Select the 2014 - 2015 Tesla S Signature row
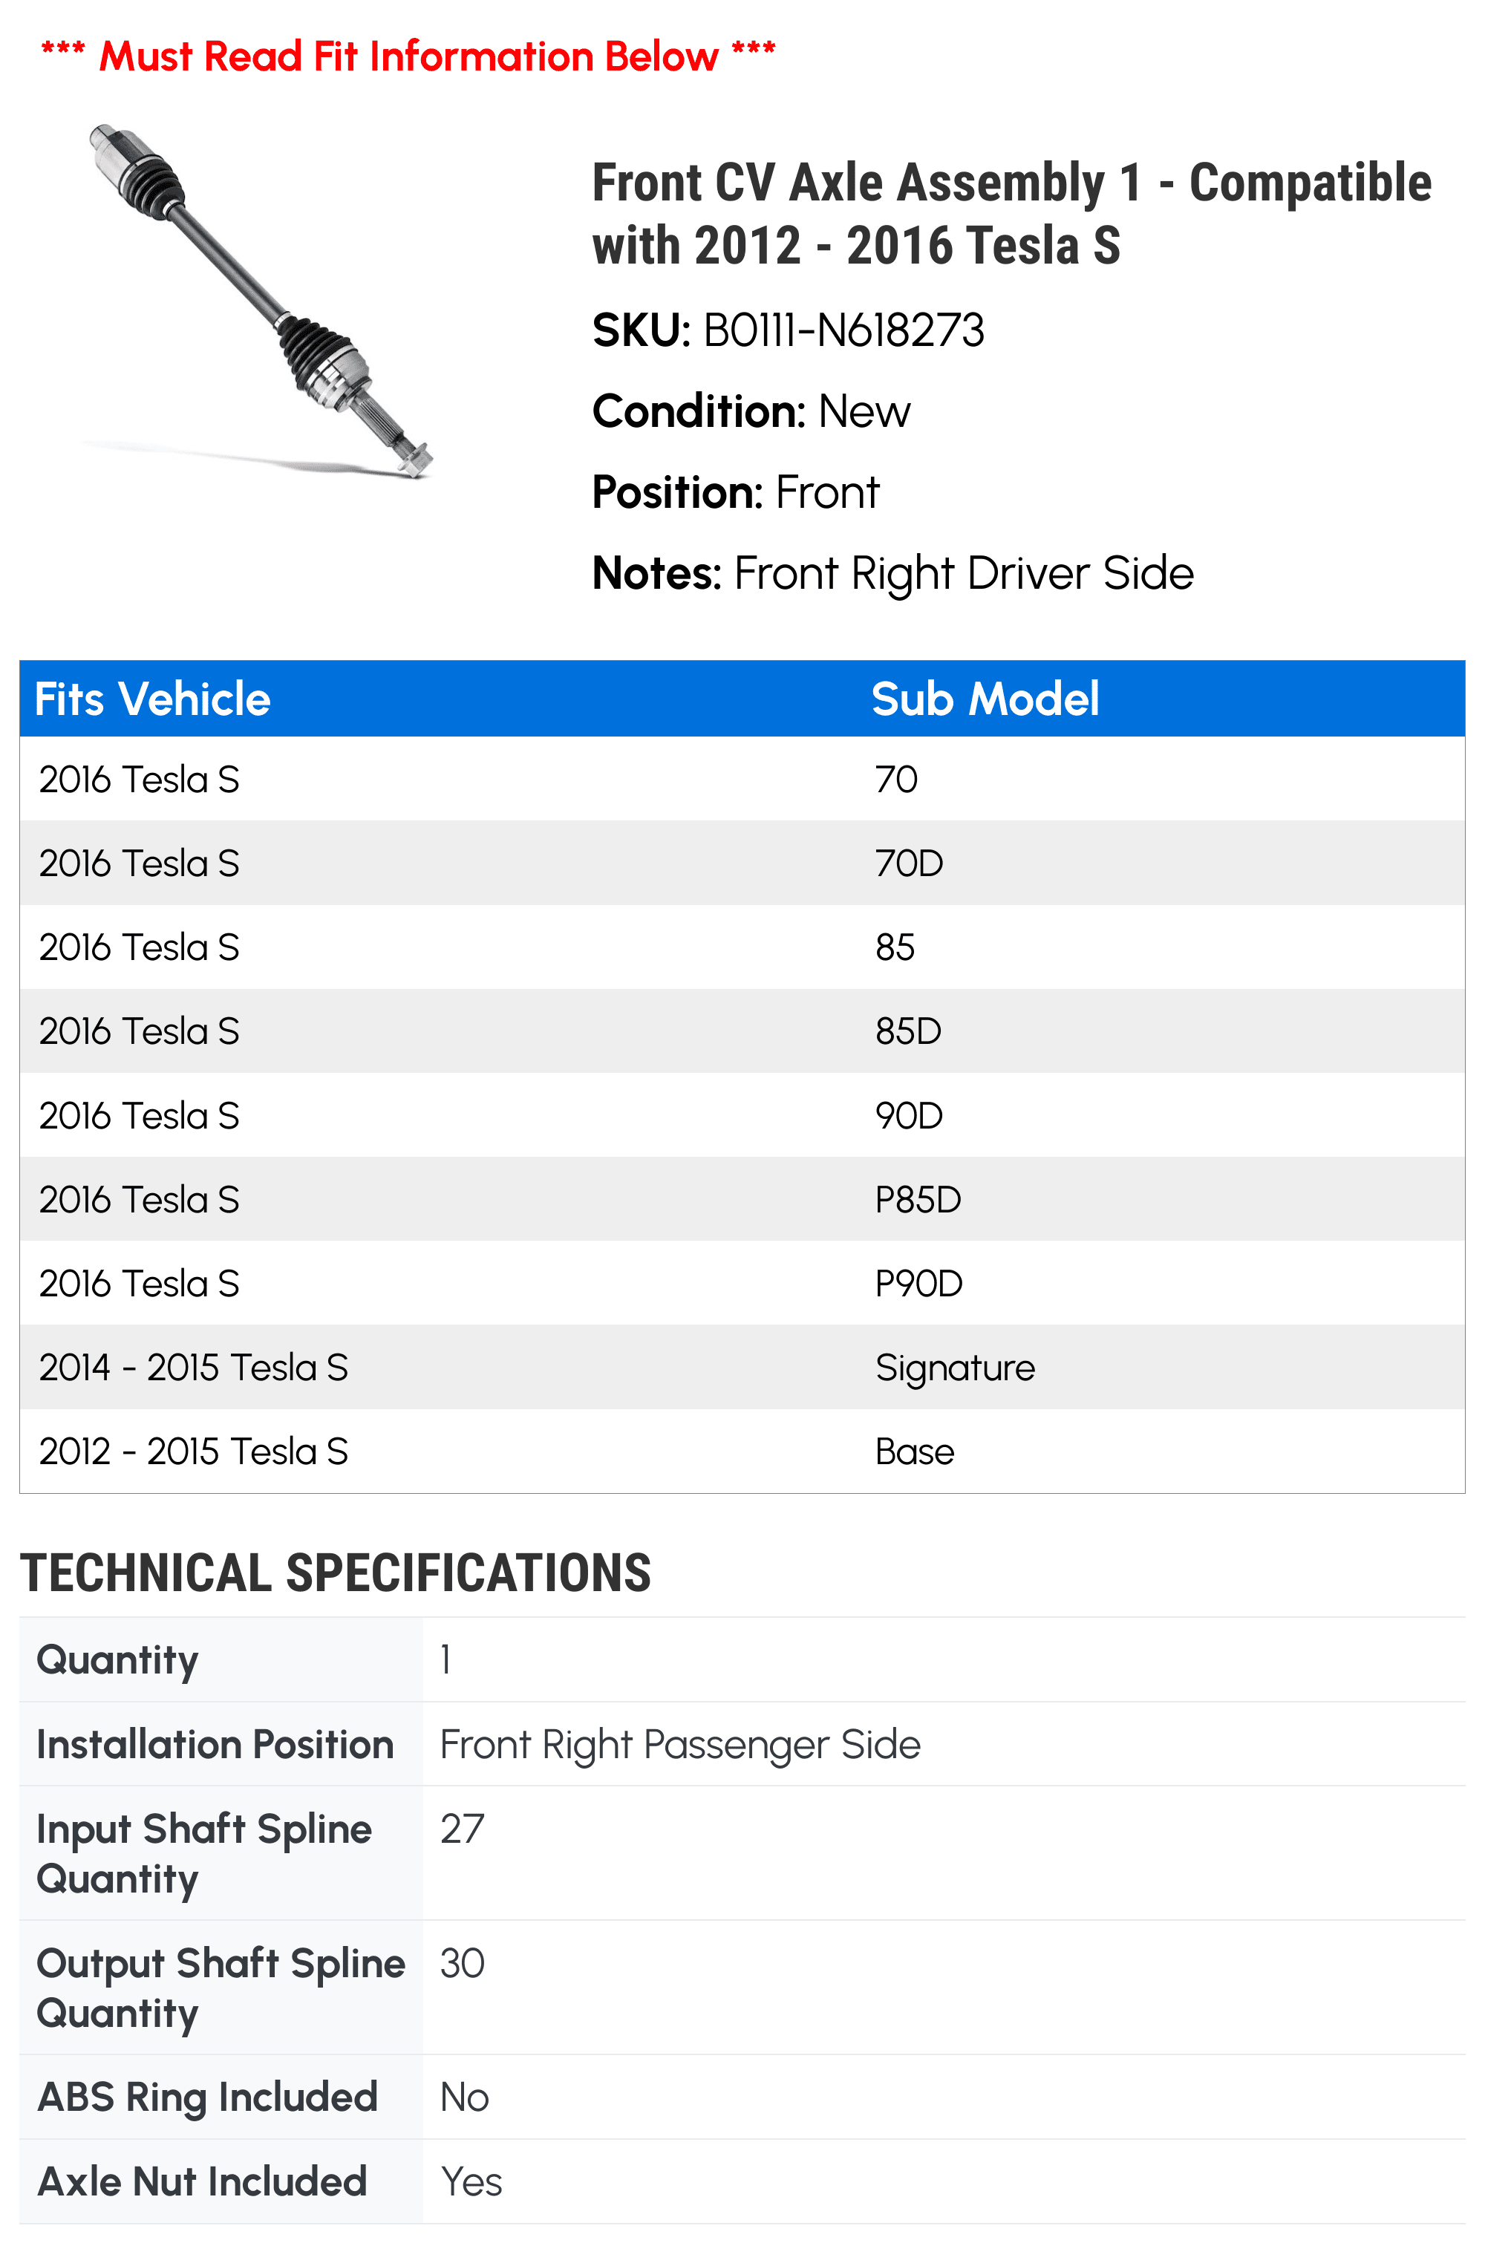Image resolution: width=1485 pixels, height=2243 pixels. pos(742,1367)
